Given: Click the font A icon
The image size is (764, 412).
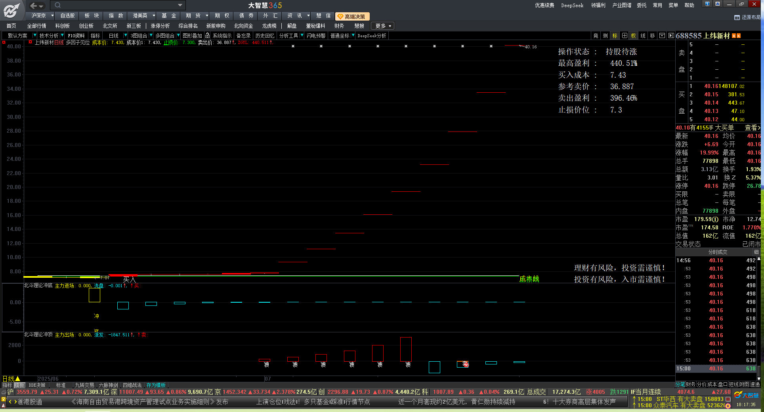Looking at the screenshot, I should point(718,4).
